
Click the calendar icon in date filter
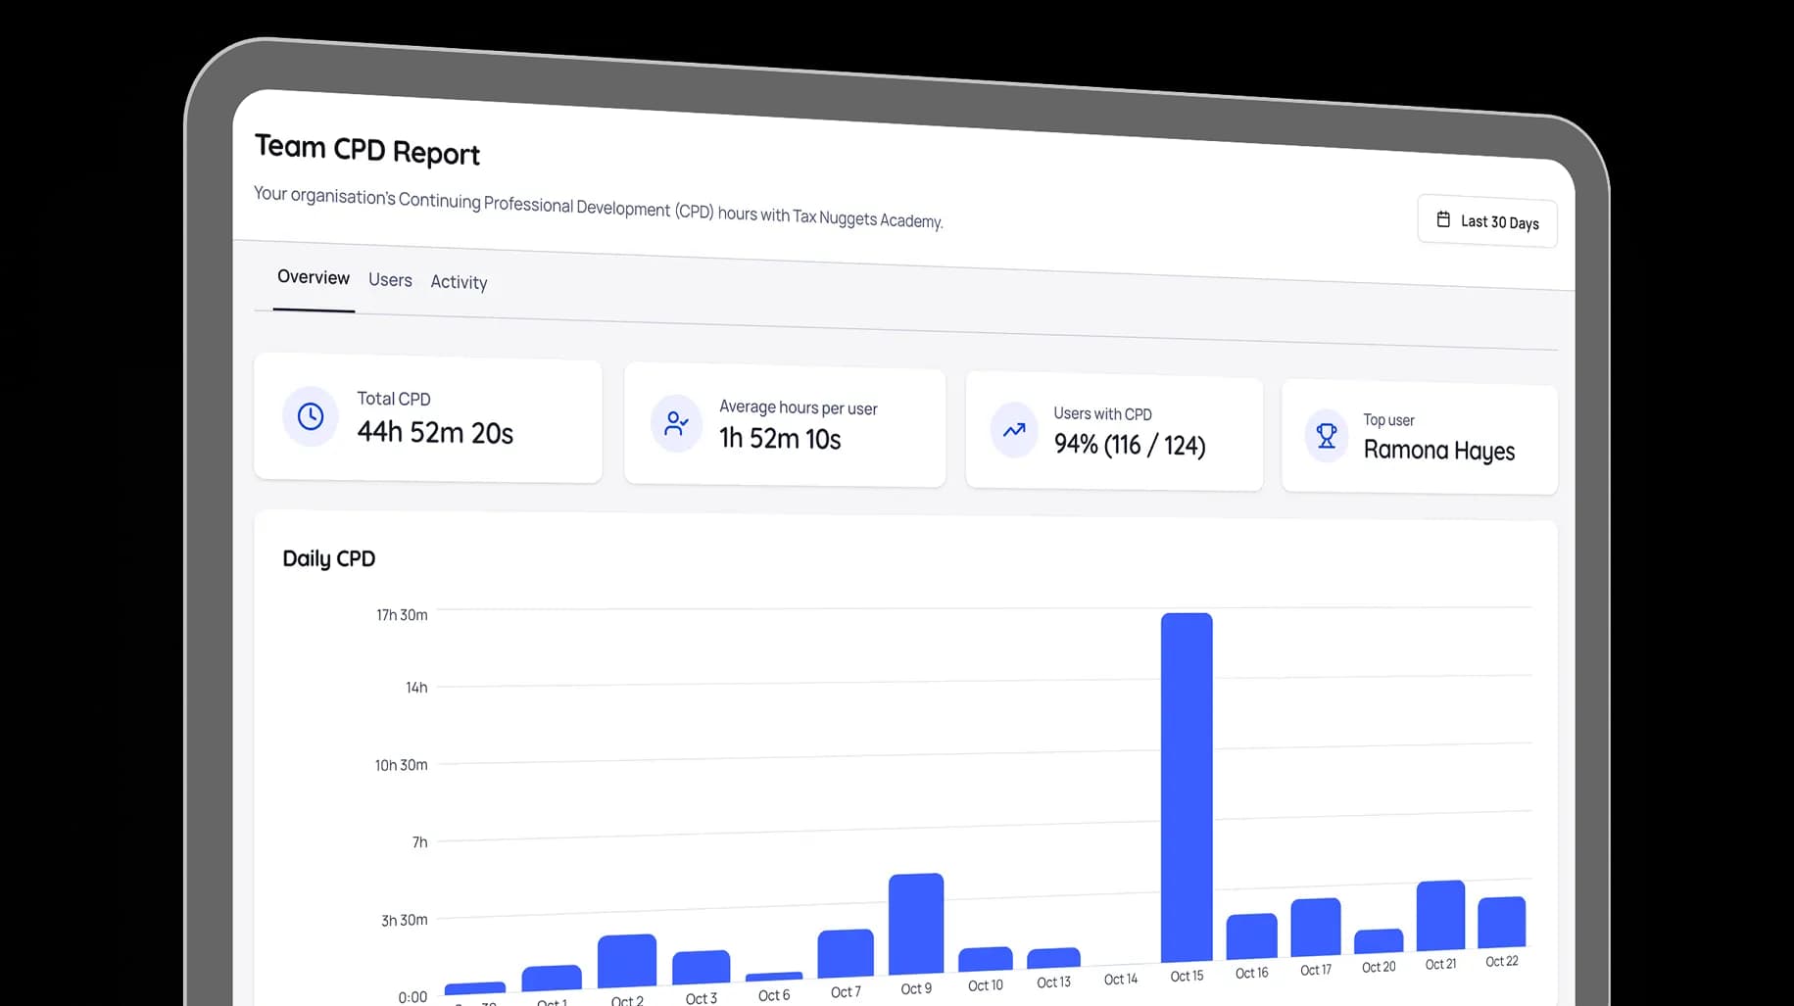1443,219
